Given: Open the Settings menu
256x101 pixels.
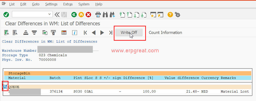Looking at the screenshot, I should (x=51, y=4).
